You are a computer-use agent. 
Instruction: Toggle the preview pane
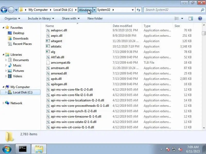(x=191, y=18)
